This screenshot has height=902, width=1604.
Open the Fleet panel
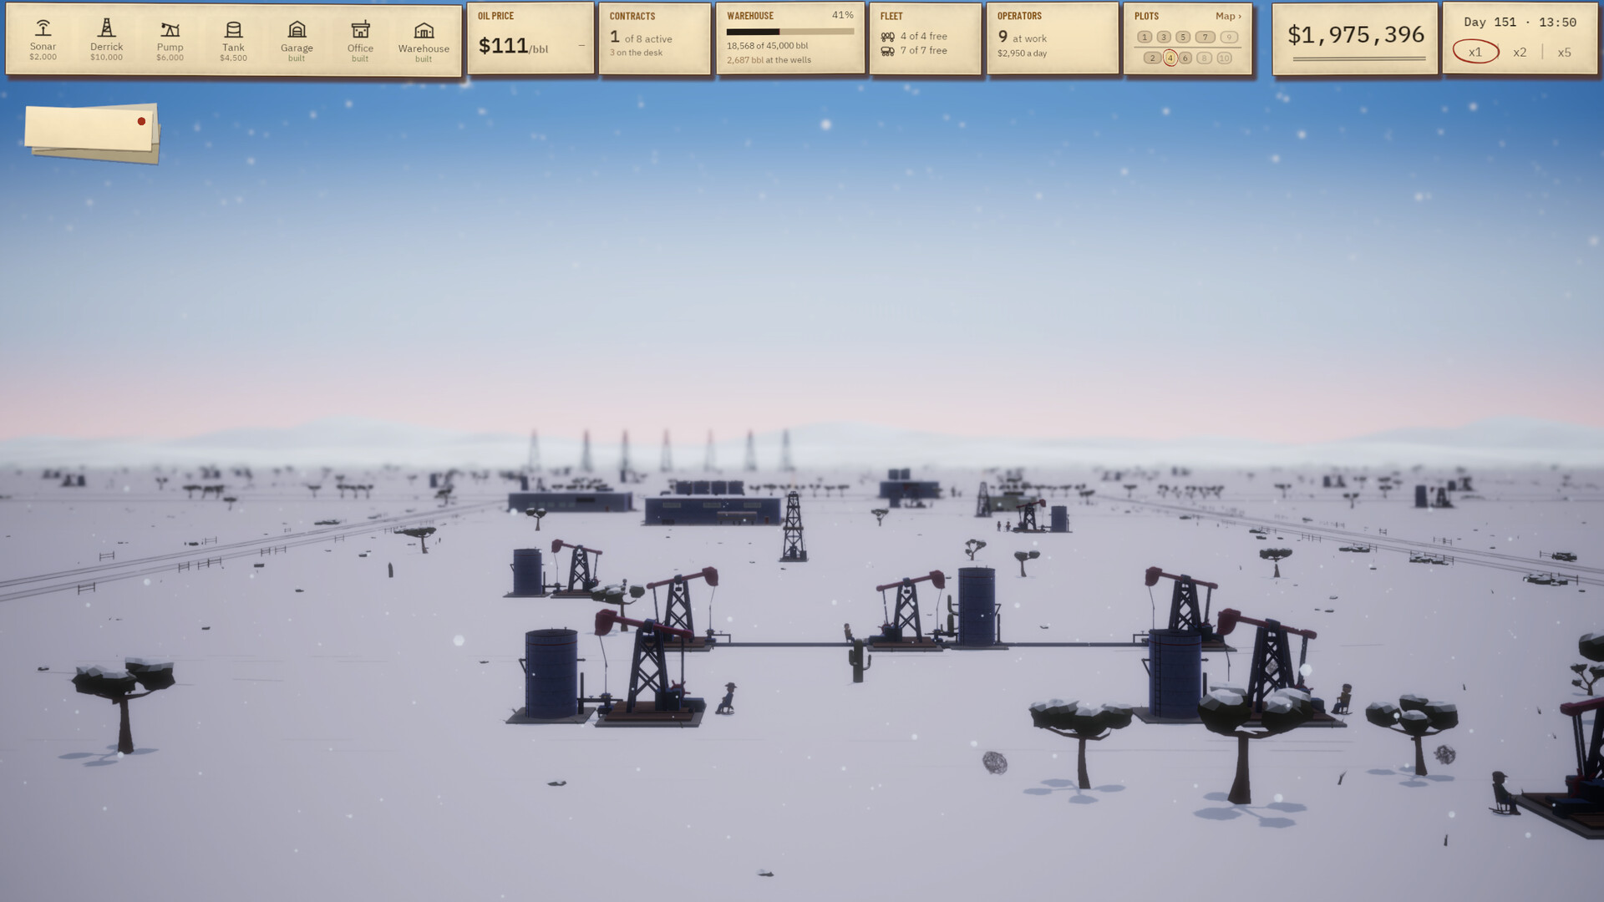(926, 38)
